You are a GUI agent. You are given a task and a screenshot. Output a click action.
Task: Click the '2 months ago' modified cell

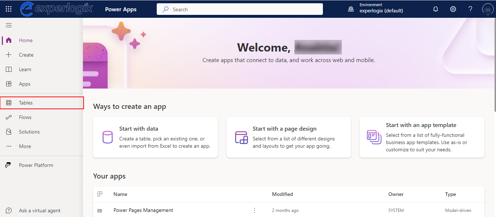[285, 210]
